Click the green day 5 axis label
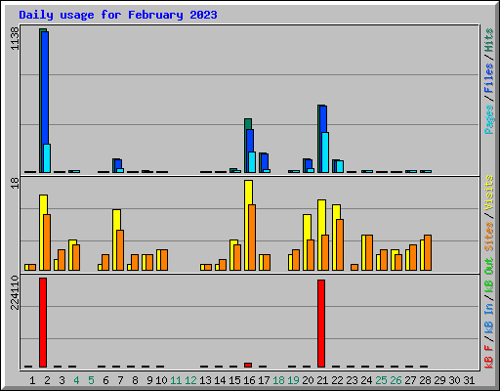The width and height of the screenshot is (500, 391). pyautogui.click(x=91, y=380)
